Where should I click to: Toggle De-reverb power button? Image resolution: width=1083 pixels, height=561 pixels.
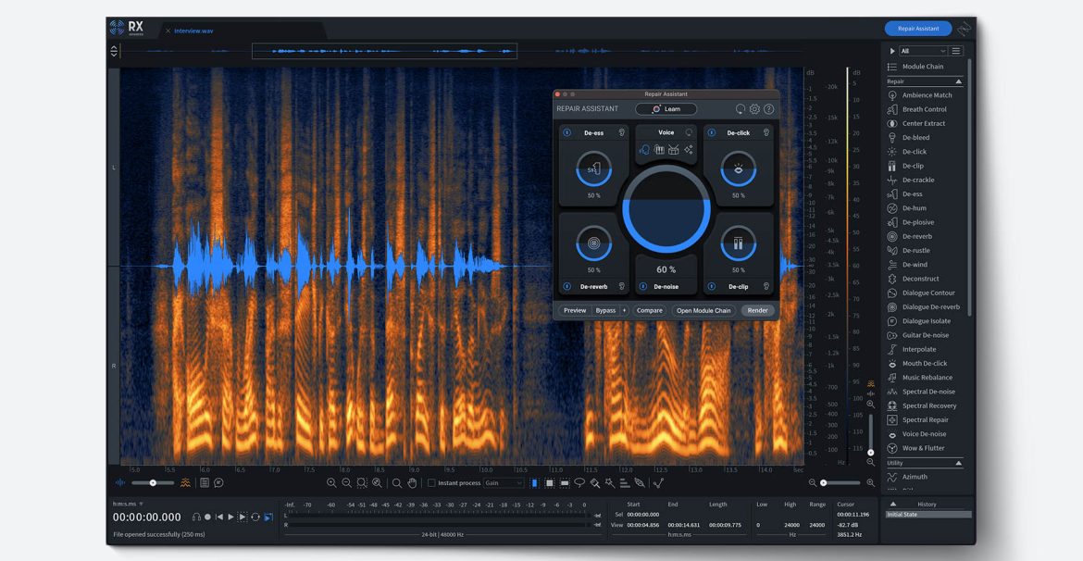pos(567,286)
